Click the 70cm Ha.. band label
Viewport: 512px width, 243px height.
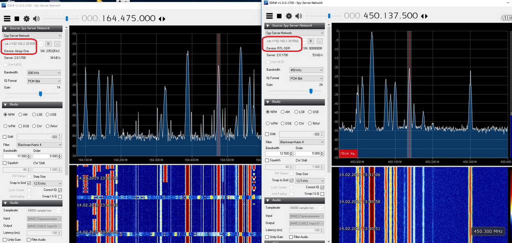tap(348, 153)
